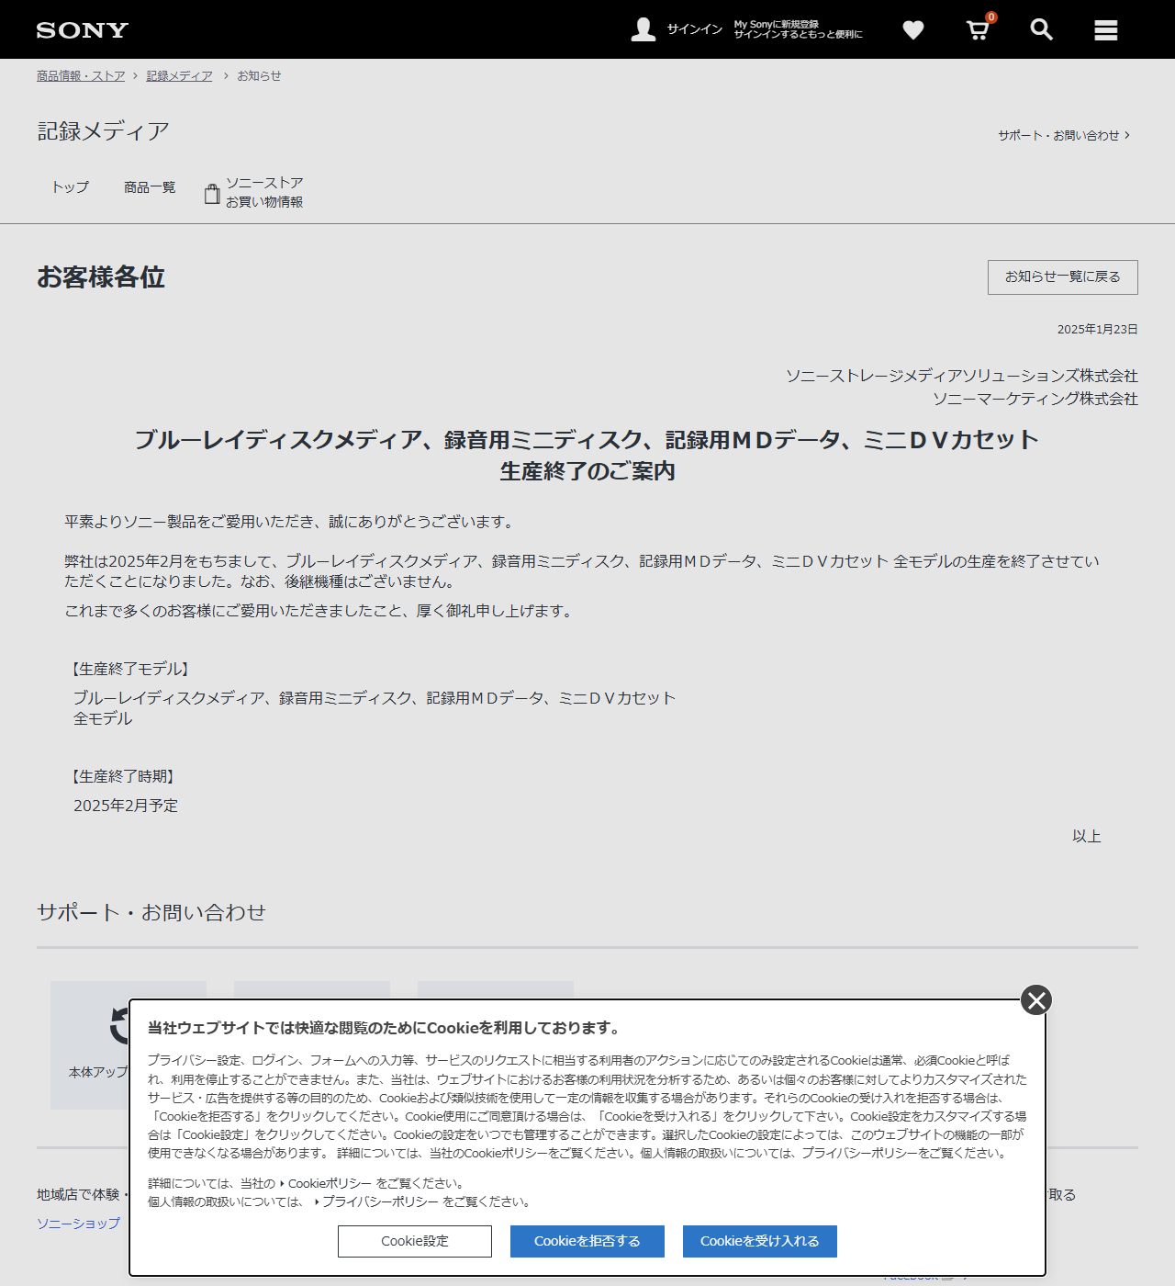Open the Cookieポリシー link in dialog
This screenshot has width=1175, height=1286.
(x=330, y=1184)
